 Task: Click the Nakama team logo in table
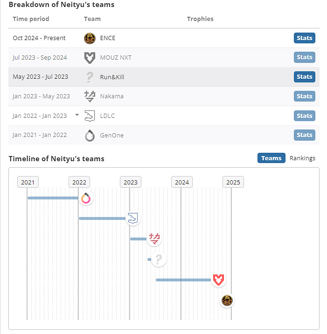point(90,96)
